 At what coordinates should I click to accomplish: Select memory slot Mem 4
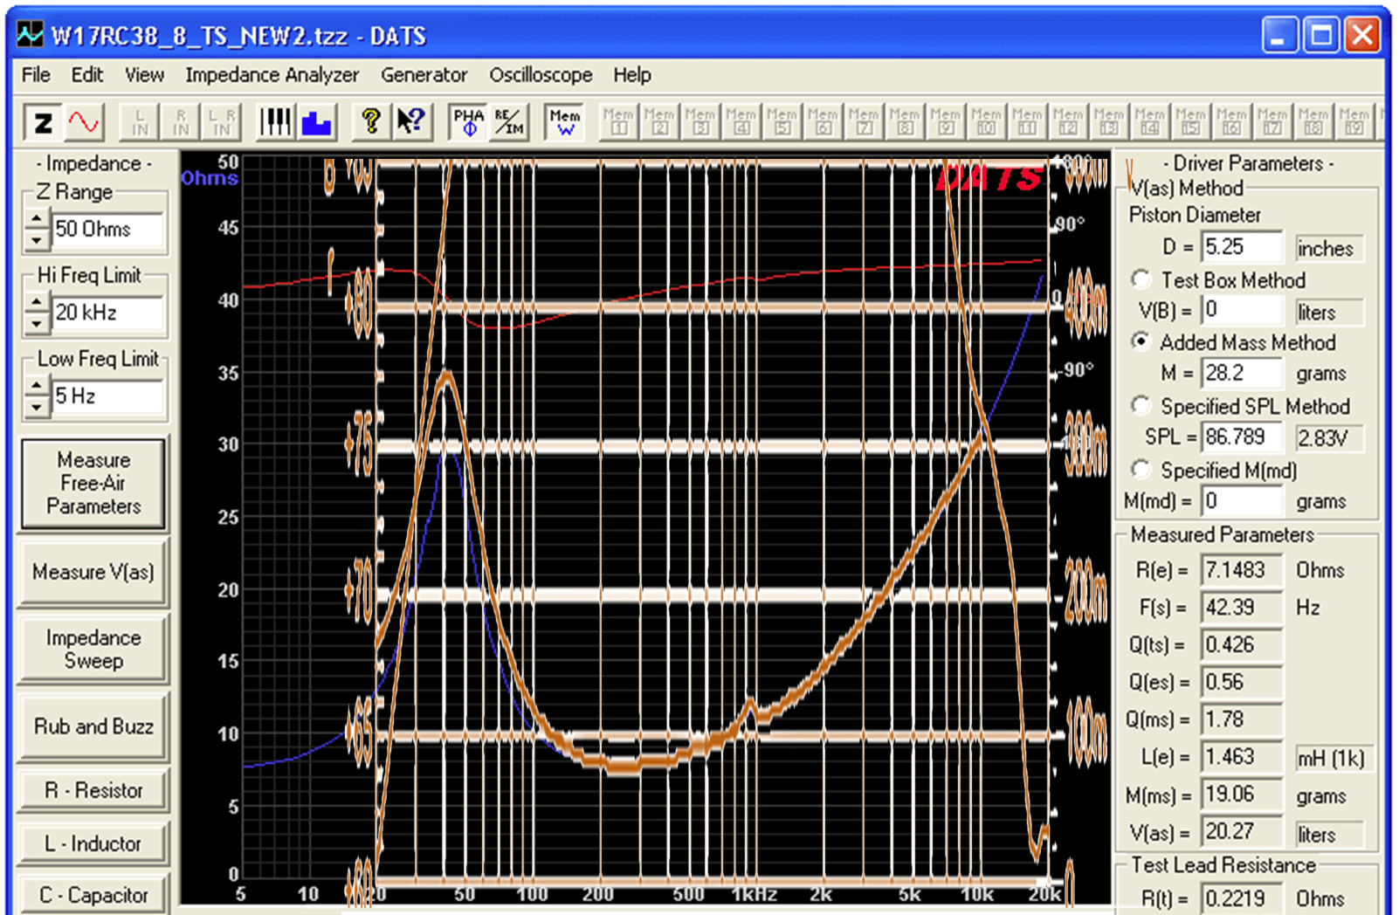pyautogui.click(x=741, y=122)
